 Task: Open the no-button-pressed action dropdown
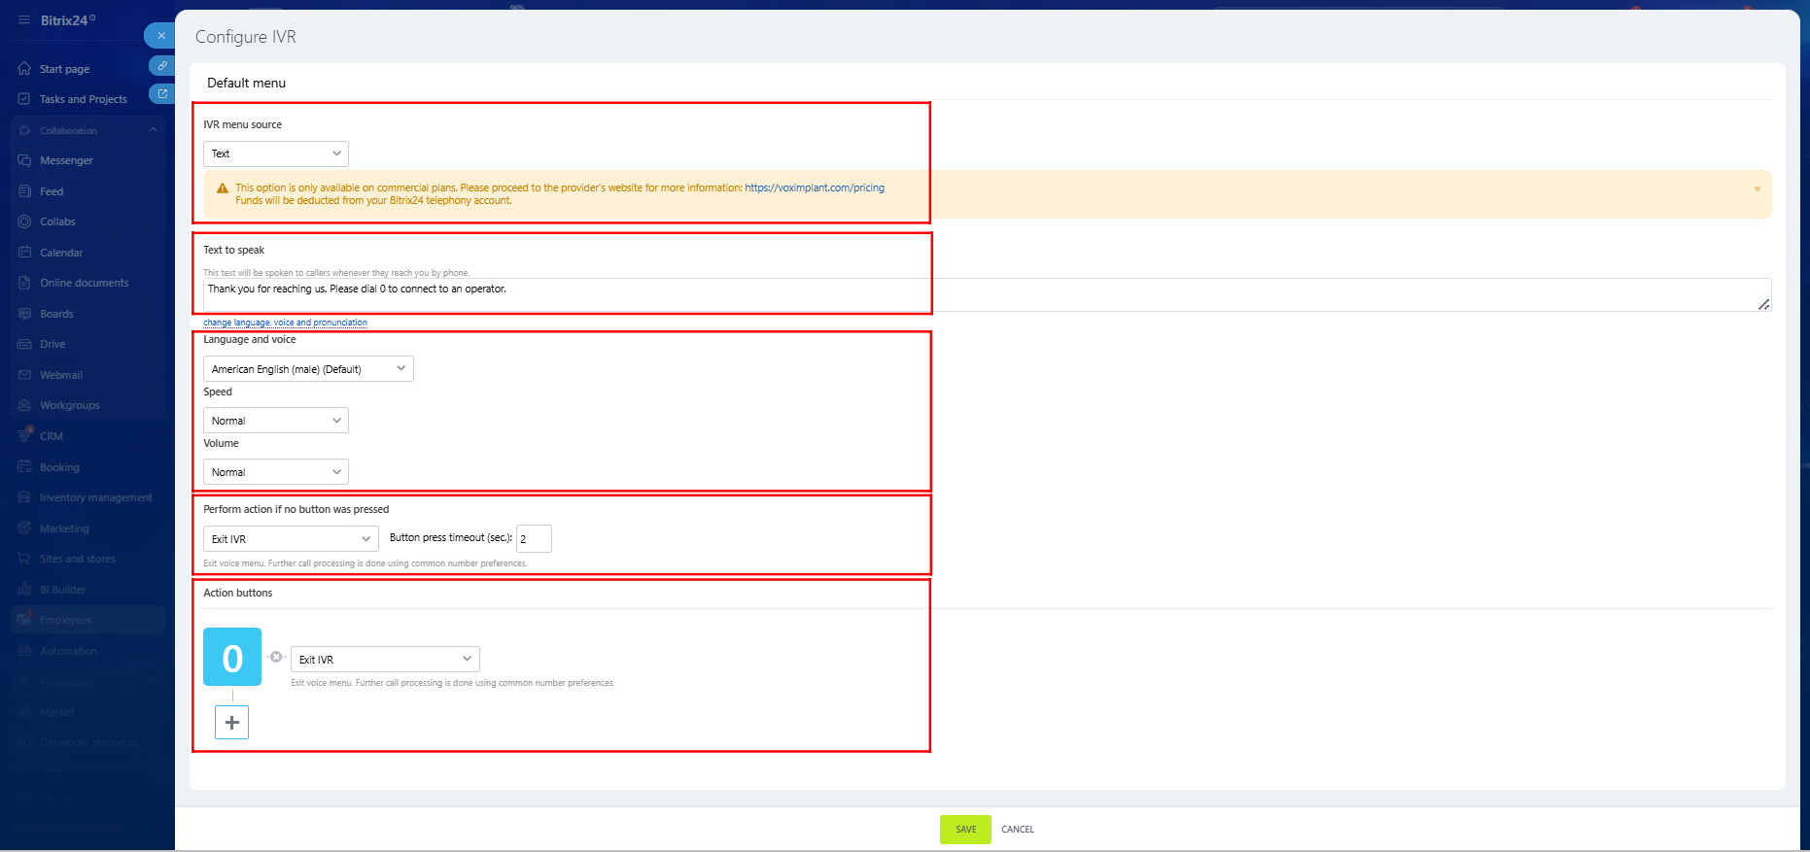click(290, 539)
